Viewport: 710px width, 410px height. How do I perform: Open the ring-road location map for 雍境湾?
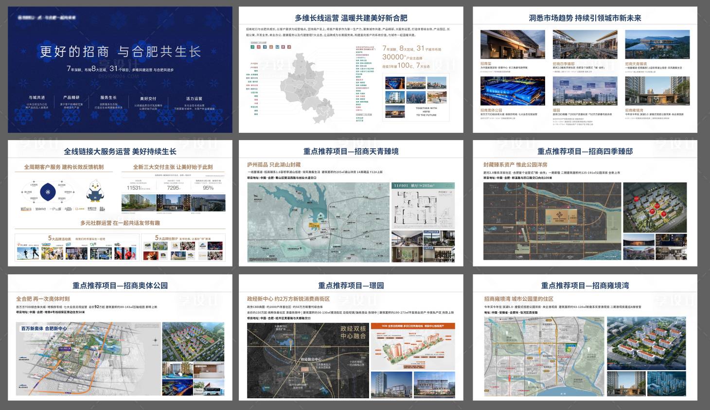coord(544,356)
